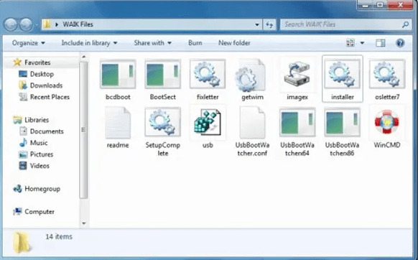Select Favorites in the navigation pane

pos(37,62)
